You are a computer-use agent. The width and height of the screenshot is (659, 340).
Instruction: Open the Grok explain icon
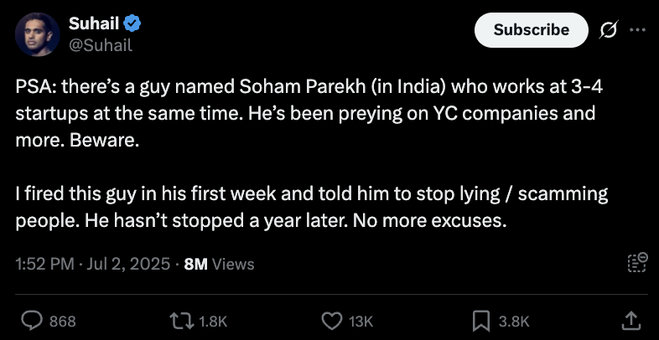point(607,29)
